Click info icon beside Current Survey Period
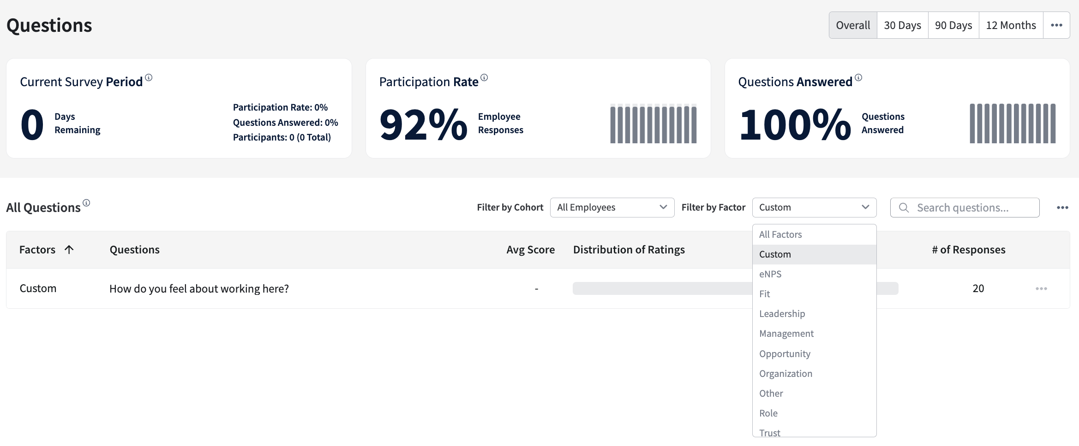This screenshot has height=446, width=1079. 149,77
